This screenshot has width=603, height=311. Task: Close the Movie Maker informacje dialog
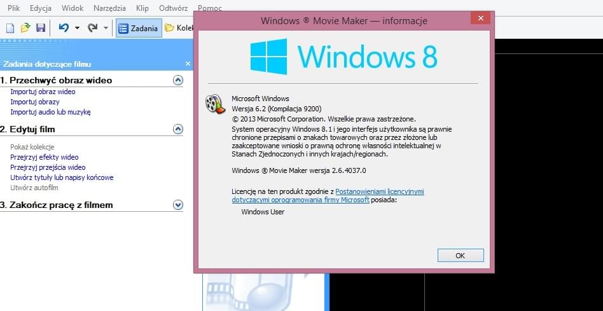tap(480, 18)
